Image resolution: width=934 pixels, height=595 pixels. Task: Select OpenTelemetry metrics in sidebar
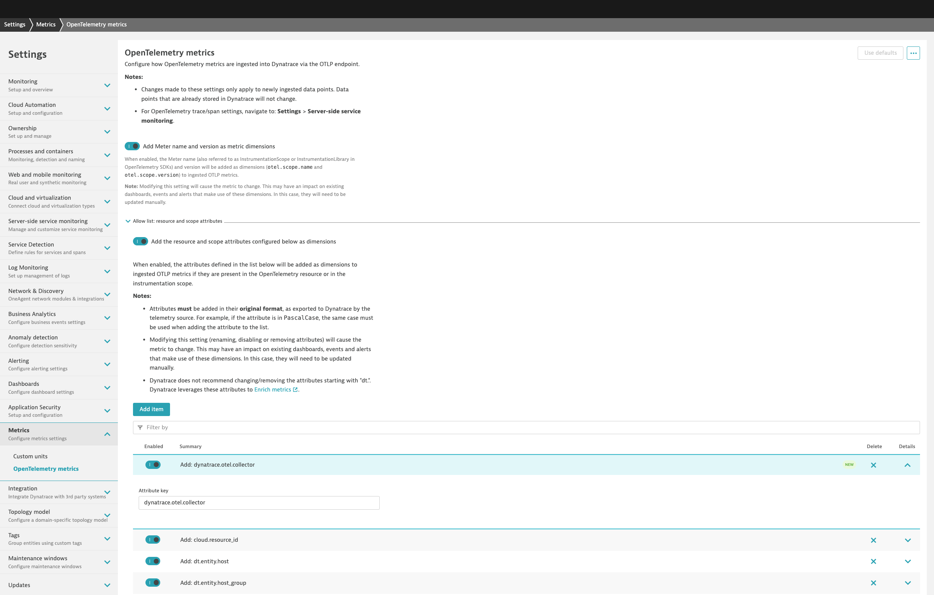click(x=46, y=469)
